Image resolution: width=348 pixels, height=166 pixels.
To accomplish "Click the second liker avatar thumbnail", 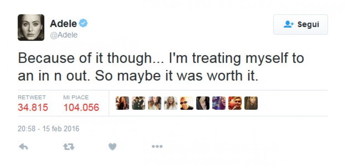I will pyautogui.click(x=138, y=103).
